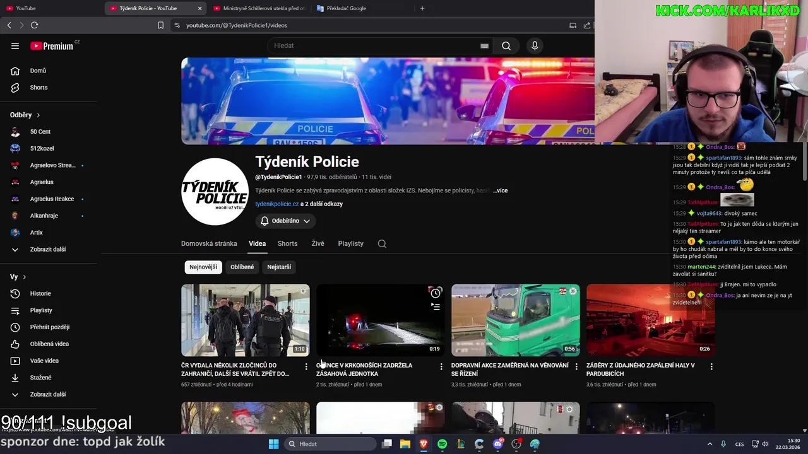The image size is (808, 454).
Task: Open Discord from the taskbar
Action: (x=498, y=444)
